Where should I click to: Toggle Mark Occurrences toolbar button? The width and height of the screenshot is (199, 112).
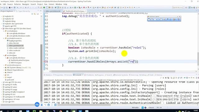coord(58,7)
